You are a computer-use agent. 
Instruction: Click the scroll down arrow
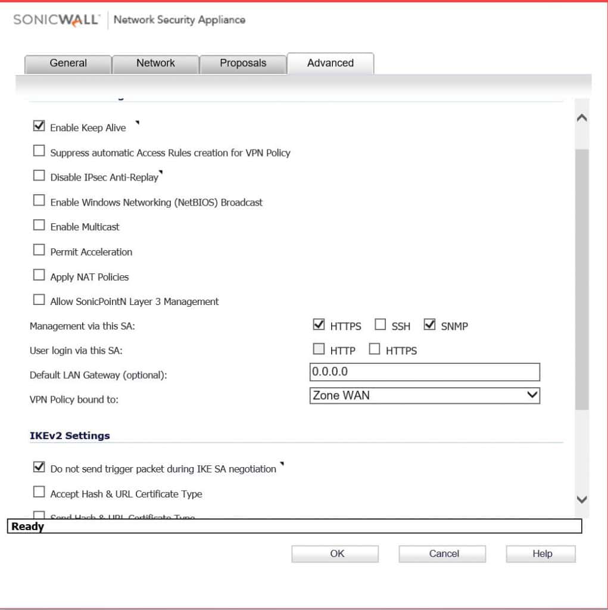pos(582,500)
